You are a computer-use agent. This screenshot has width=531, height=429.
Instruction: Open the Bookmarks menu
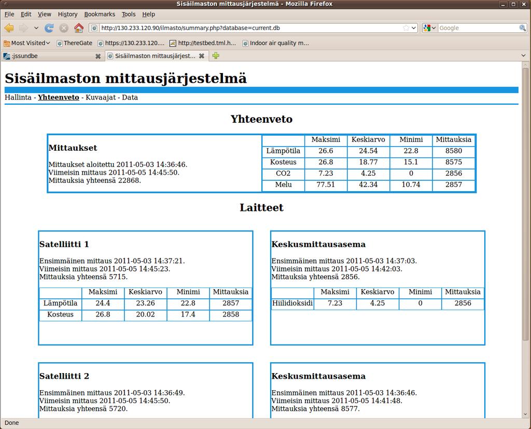click(x=100, y=14)
